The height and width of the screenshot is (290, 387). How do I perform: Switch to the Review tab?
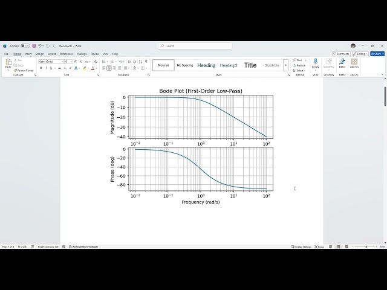[95, 54]
